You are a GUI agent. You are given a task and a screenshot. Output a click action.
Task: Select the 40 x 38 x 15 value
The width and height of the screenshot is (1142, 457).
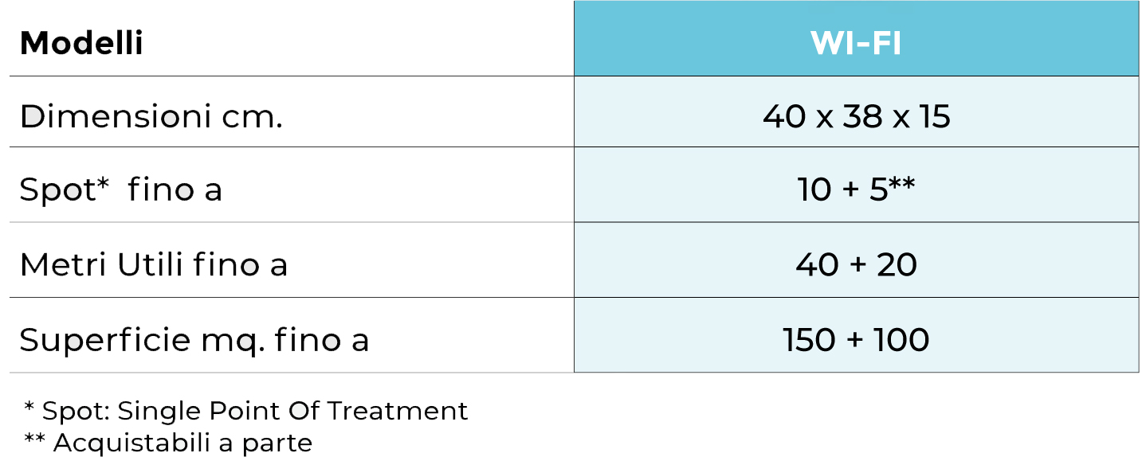(856, 118)
